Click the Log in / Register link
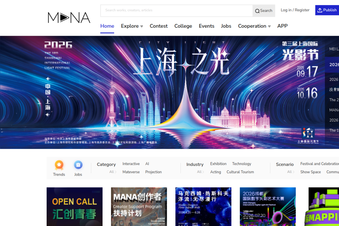Screen dimensions: 339x226 pyautogui.click(x=295, y=10)
